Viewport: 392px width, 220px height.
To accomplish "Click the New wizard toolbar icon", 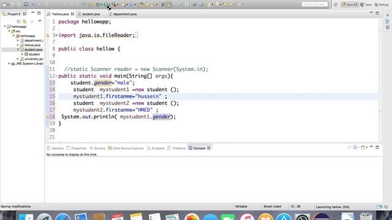I will coord(4,4).
